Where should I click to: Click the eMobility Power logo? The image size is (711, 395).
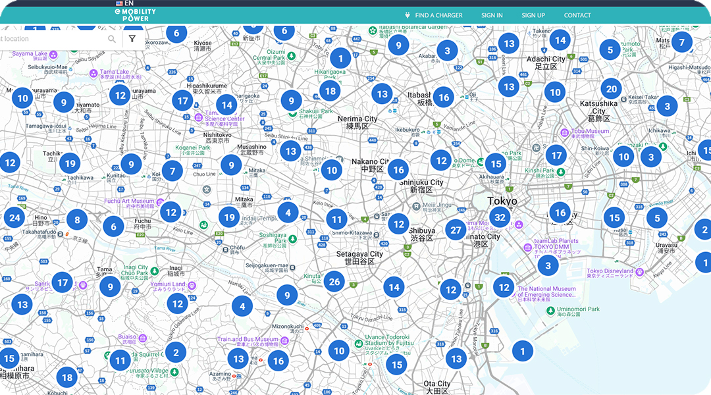135,15
